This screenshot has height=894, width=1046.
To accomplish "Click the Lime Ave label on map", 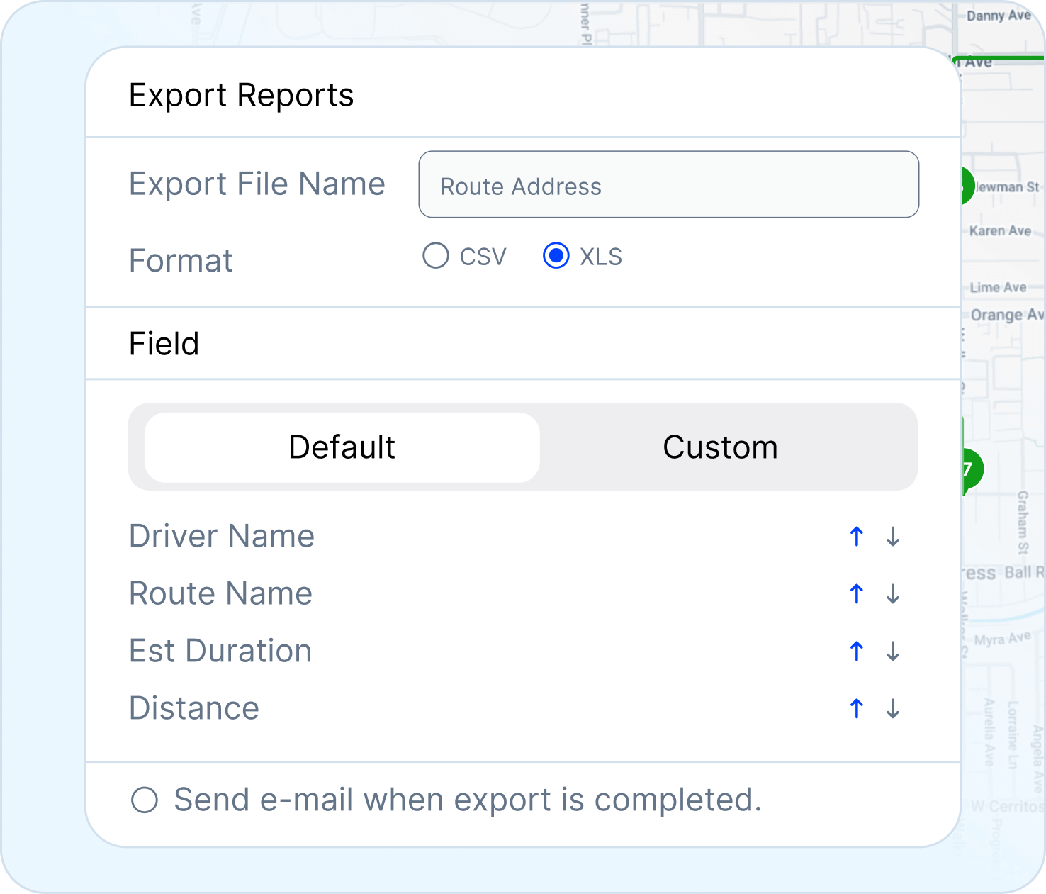I will point(998,287).
